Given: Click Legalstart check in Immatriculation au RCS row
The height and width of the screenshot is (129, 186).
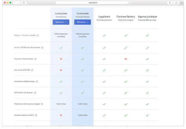Looking at the screenshot, I should pos(104,115).
